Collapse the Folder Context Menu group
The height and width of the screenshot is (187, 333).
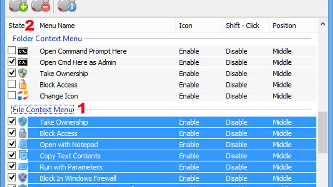(x=47, y=39)
